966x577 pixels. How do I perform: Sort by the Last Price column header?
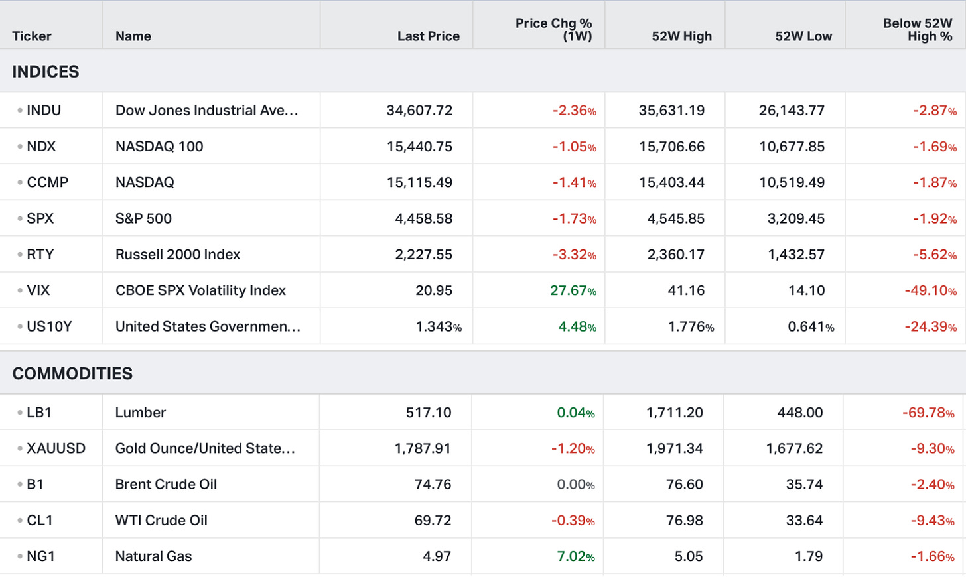click(429, 36)
